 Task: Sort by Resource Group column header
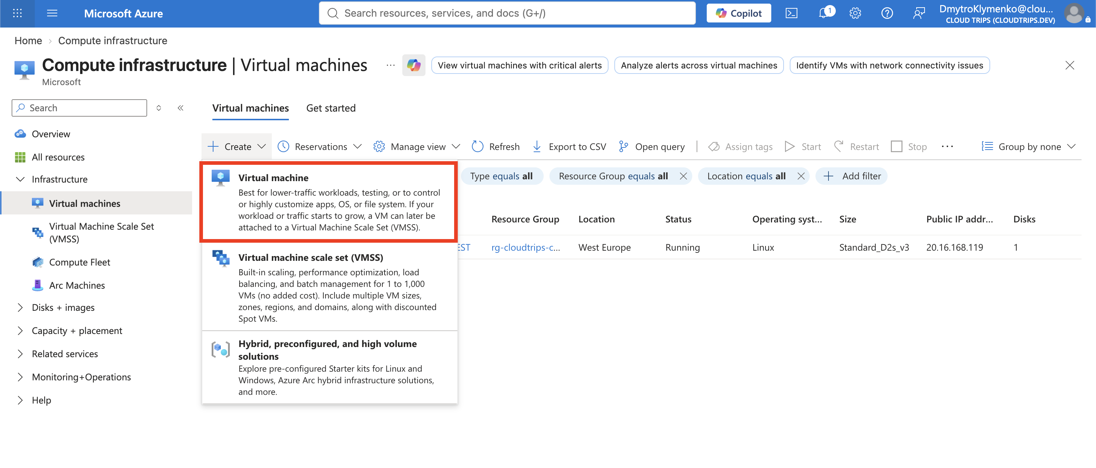(x=525, y=220)
